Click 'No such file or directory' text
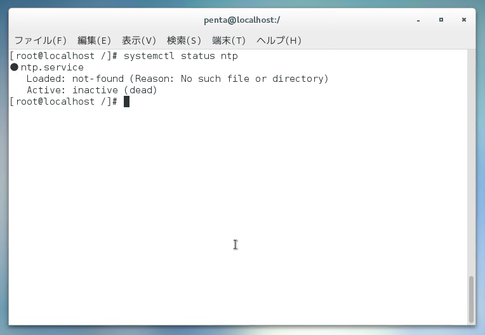Screen dimensions: 485x335 [251, 79]
